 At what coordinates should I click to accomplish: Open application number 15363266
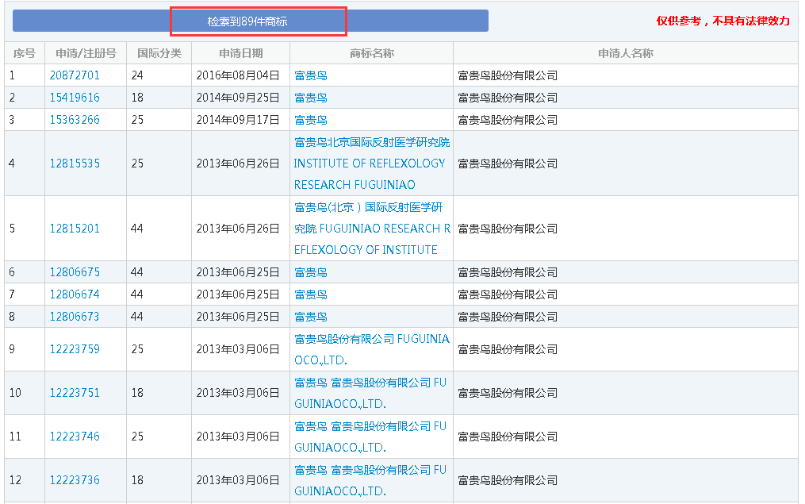click(x=75, y=120)
